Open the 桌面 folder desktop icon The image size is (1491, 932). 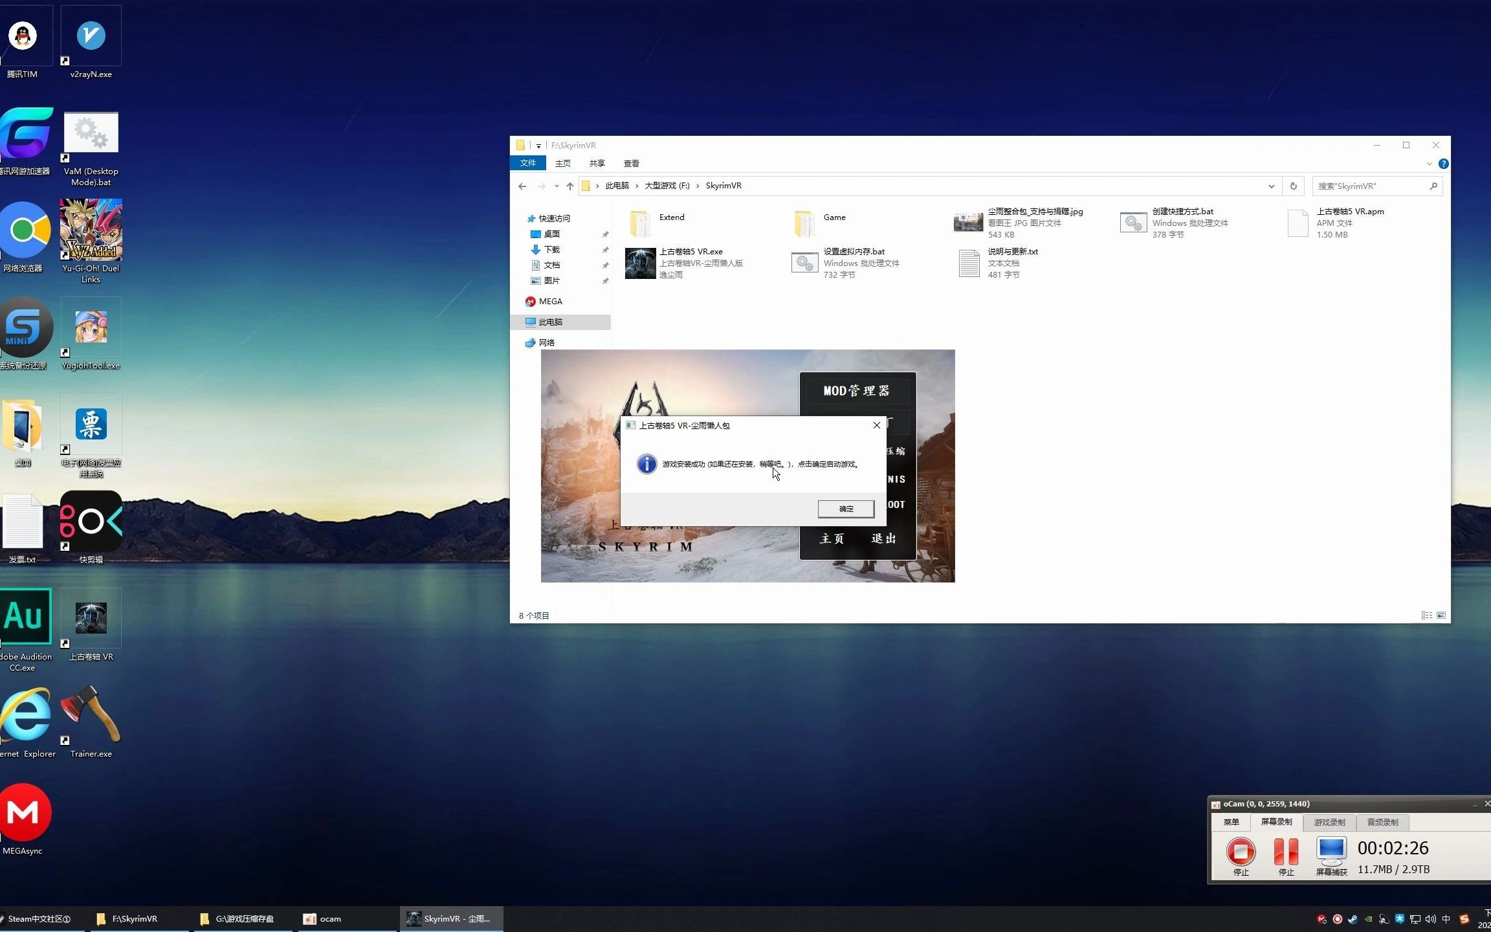click(x=23, y=432)
